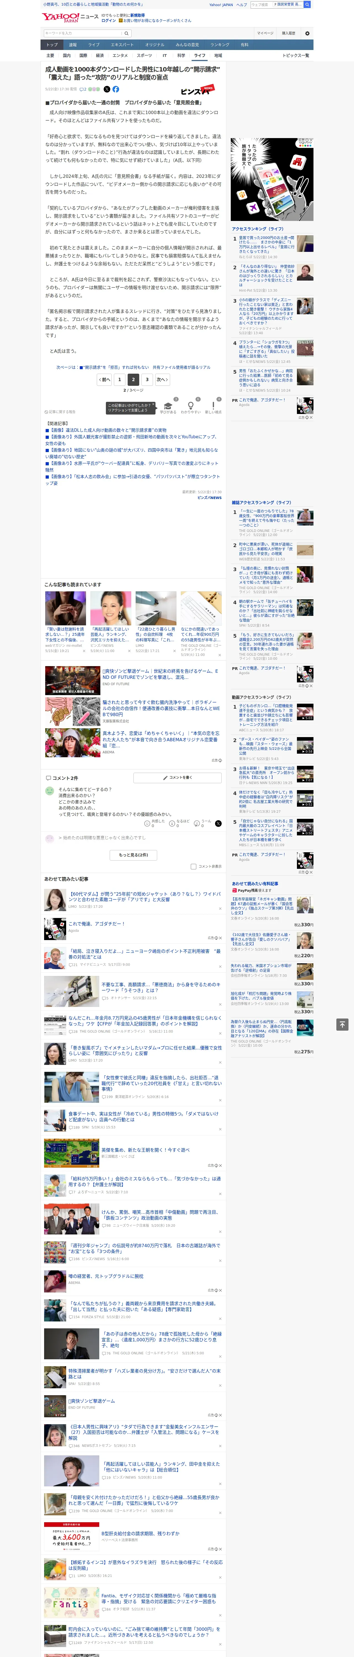The width and height of the screenshot is (354, 1657).
Task: Open the 7:07 video thumbnail
Action: coord(305,774)
